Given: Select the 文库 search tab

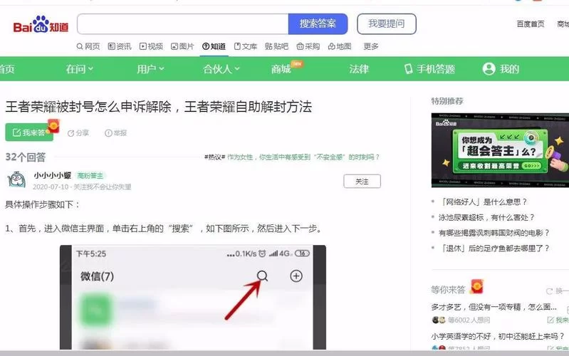Looking at the screenshot, I should (246, 46).
